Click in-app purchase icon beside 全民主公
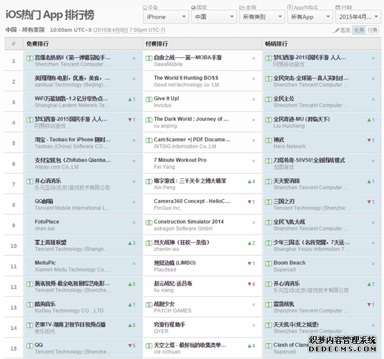The height and width of the screenshot is (359, 384). tap(269, 99)
